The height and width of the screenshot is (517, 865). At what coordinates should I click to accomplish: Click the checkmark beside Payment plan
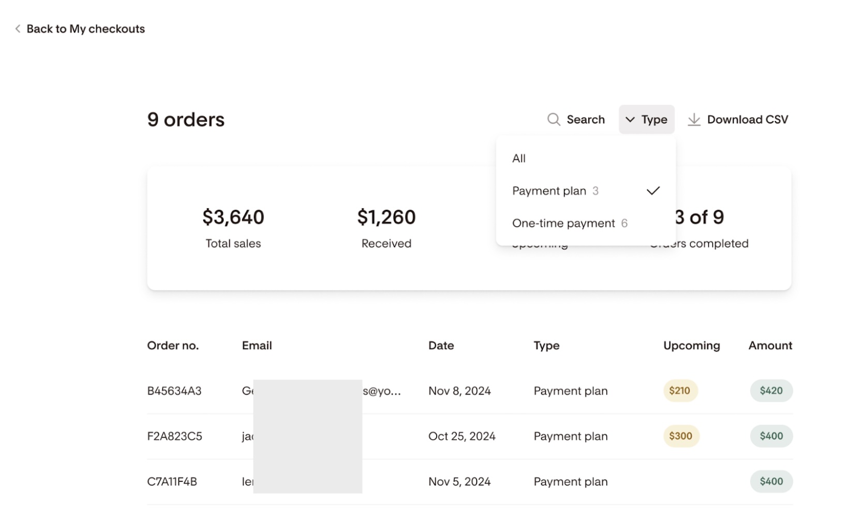click(x=653, y=191)
